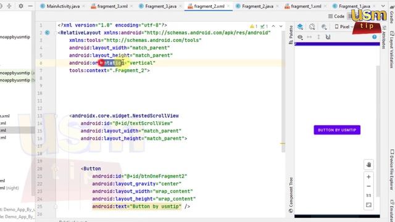Close the MainActivity.java tab
Screen dimensions: 395x222
click(83, 6)
